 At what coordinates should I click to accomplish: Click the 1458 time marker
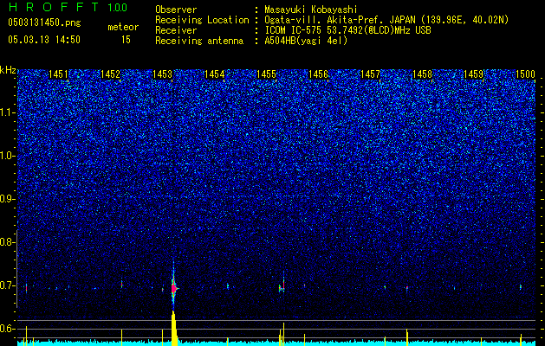coord(422,74)
